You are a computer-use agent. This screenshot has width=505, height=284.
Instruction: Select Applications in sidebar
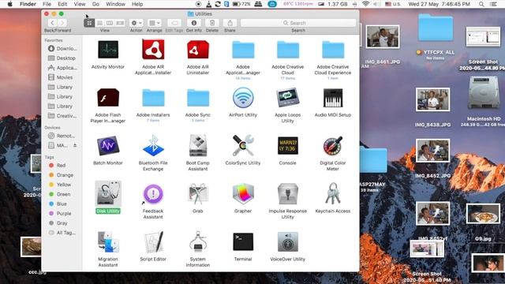tap(62, 68)
